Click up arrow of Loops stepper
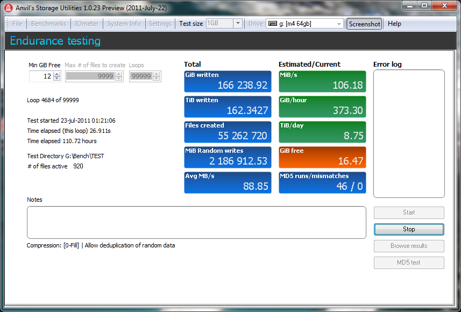 (157, 74)
